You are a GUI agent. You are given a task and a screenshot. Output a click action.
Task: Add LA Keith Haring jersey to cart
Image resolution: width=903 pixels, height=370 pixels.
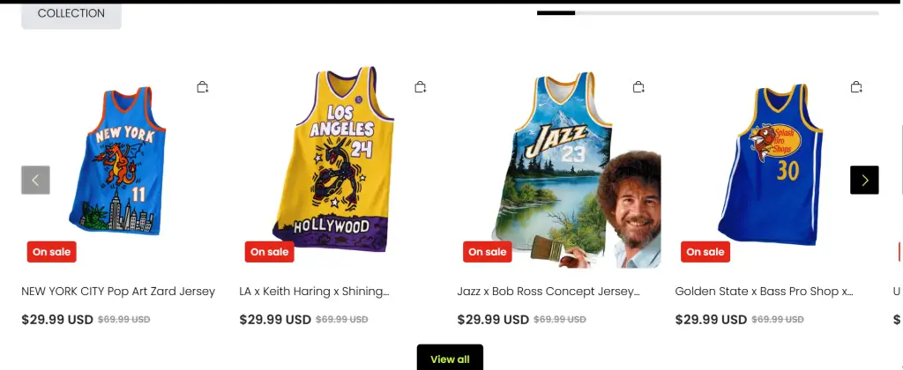pyautogui.click(x=421, y=87)
